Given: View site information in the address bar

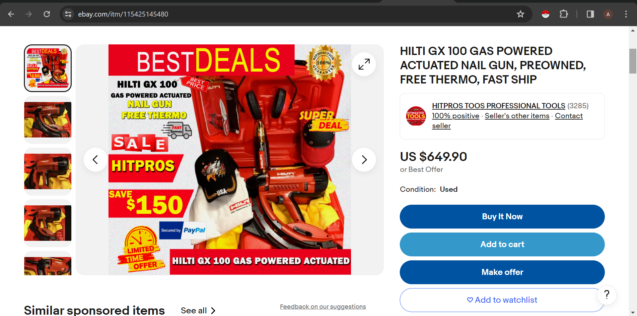Looking at the screenshot, I should [x=68, y=14].
